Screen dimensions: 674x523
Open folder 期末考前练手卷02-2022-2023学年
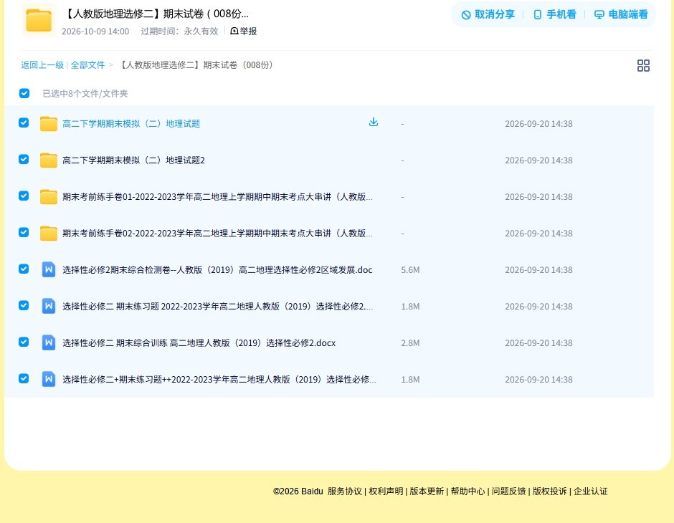[x=217, y=233]
